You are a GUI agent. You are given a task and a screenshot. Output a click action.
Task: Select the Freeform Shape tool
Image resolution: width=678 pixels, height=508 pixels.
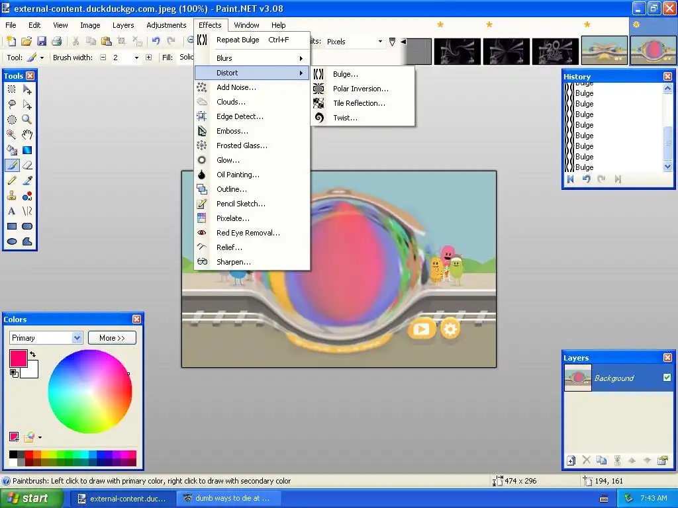[x=27, y=241]
